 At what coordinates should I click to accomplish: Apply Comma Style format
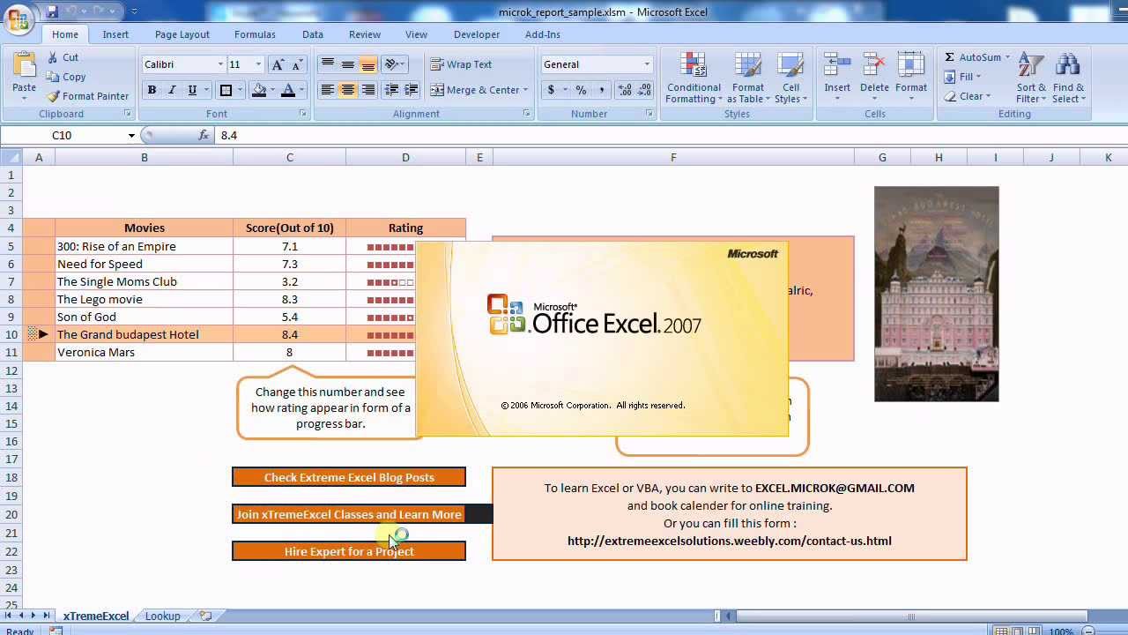click(601, 90)
